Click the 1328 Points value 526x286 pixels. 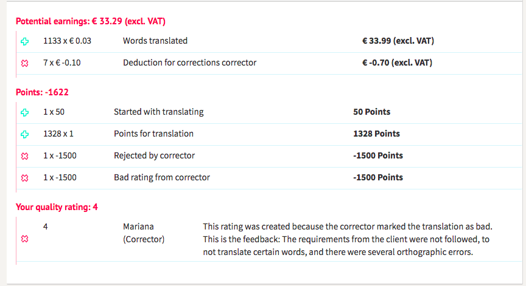[x=376, y=134]
